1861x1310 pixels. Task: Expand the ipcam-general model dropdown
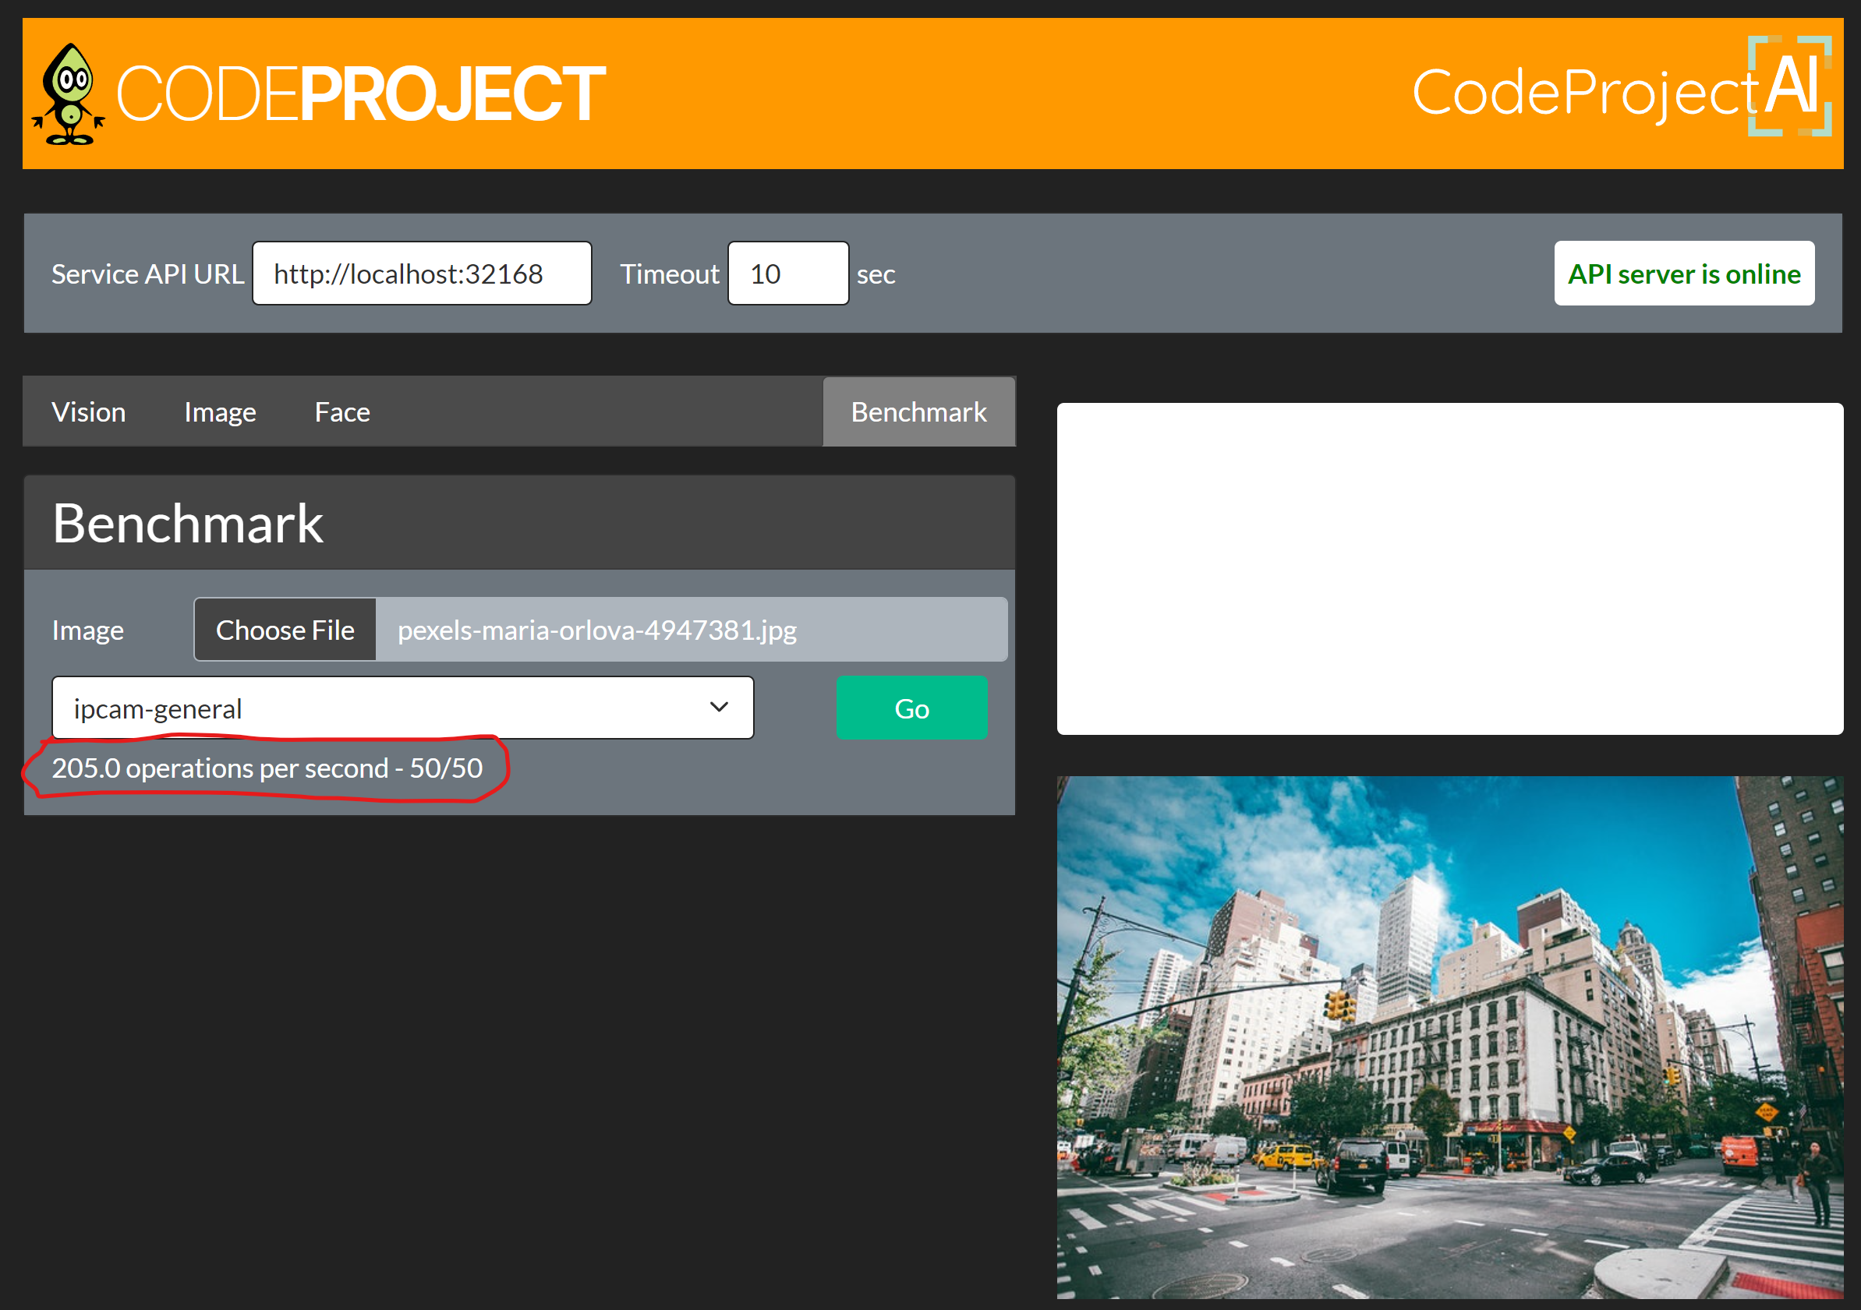coord(403,708)
